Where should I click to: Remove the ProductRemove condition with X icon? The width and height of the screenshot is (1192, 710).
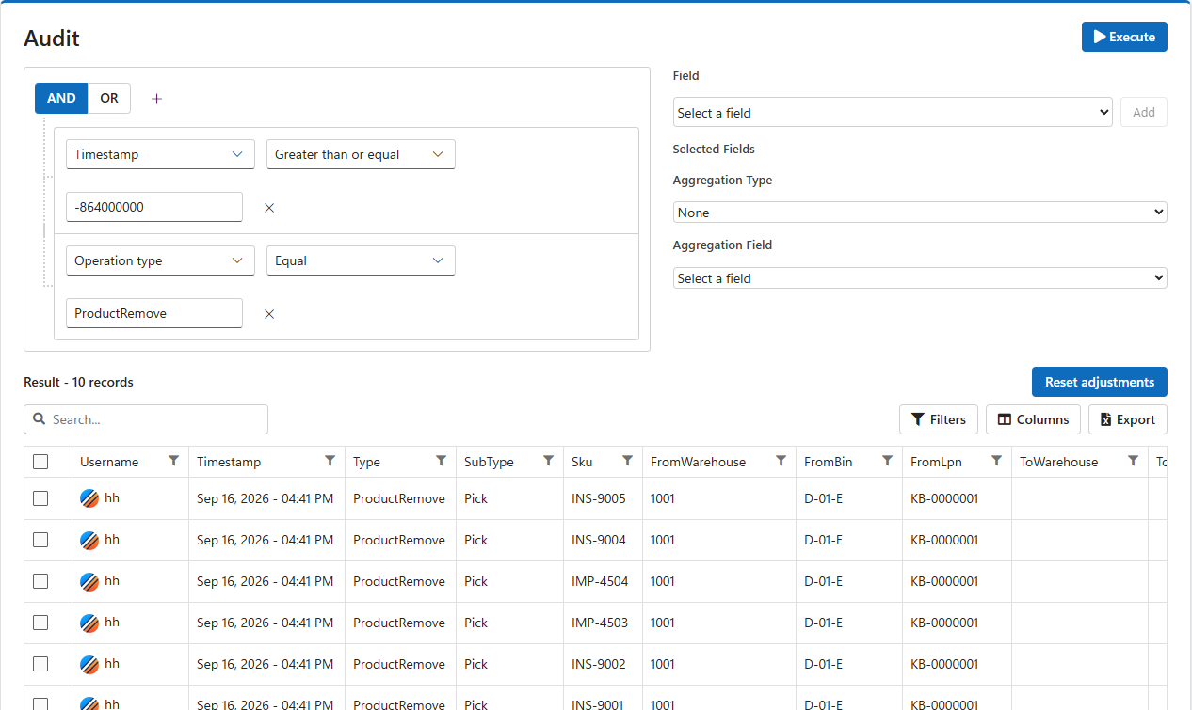click(x=269, y=314)
